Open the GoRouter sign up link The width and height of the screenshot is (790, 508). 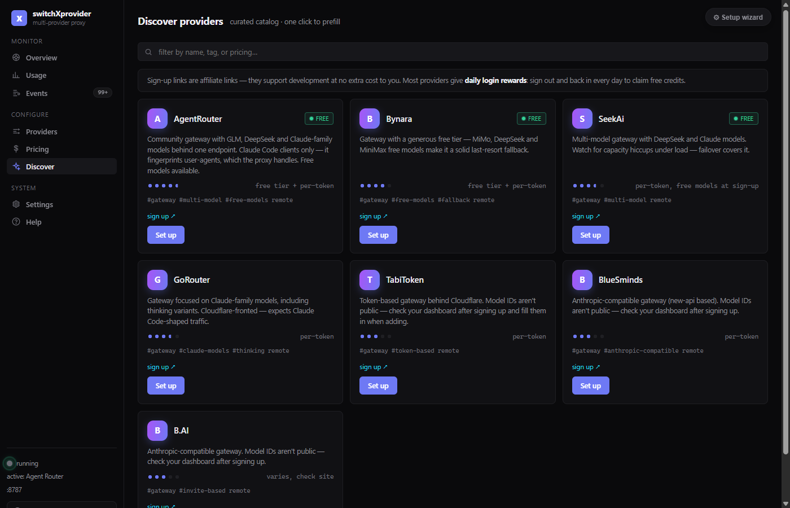pos(161,367)
